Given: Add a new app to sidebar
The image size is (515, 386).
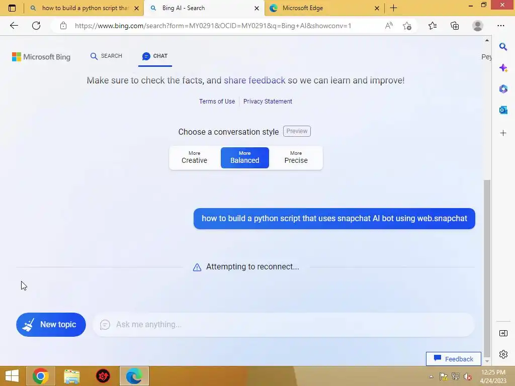Looking at the screenshot, I should 503,133.
